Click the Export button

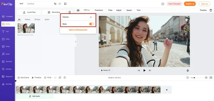click(190, 4)
